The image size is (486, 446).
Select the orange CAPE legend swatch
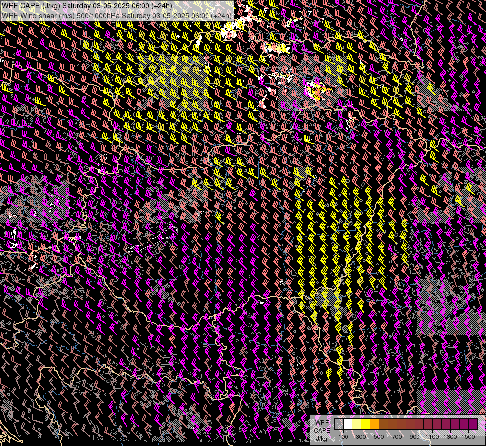click(x=374, y=424)
